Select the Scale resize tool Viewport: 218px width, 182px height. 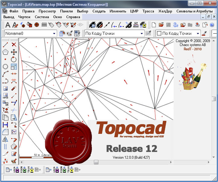[14, 67]
